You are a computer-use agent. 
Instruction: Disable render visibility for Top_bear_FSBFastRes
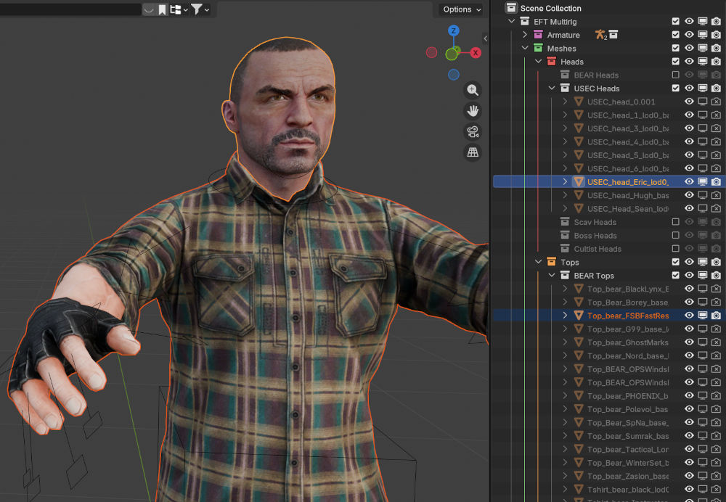pos(716,316)
